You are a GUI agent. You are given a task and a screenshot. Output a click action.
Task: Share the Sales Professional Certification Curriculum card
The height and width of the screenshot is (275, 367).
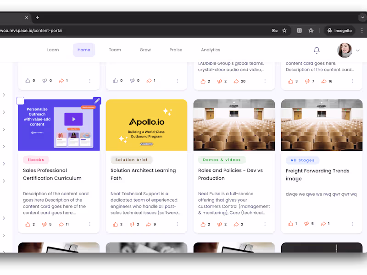61,225
